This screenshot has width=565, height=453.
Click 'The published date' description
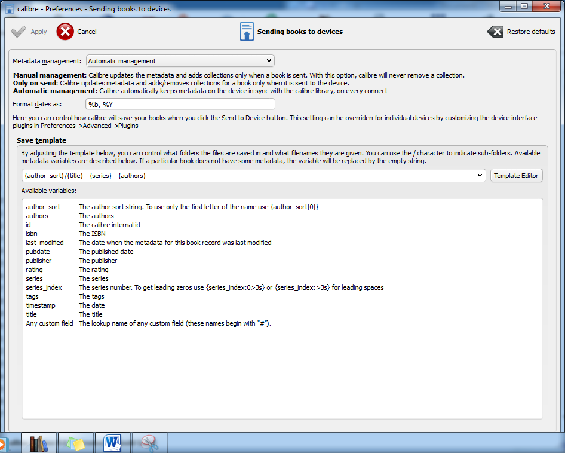click(106, 252)
